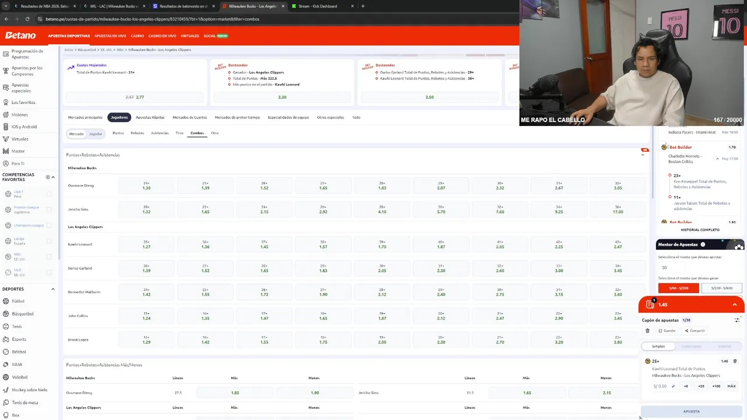Open Apuestas en Vivo menu
The height and width of the screenshot is (420, 747).
pyautogui.click(x=110, y=36)
